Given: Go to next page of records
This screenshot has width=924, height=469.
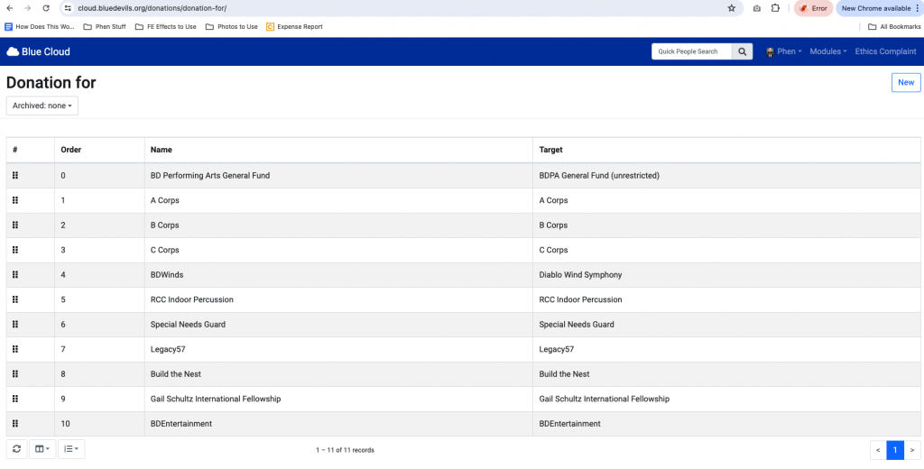Looking at the screenshot, I should pos(912,450).
